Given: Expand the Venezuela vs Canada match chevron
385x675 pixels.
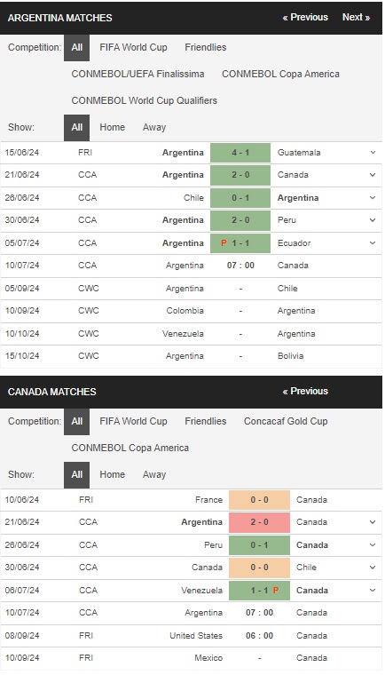Looking at the screenshot, I should point(373,591).
